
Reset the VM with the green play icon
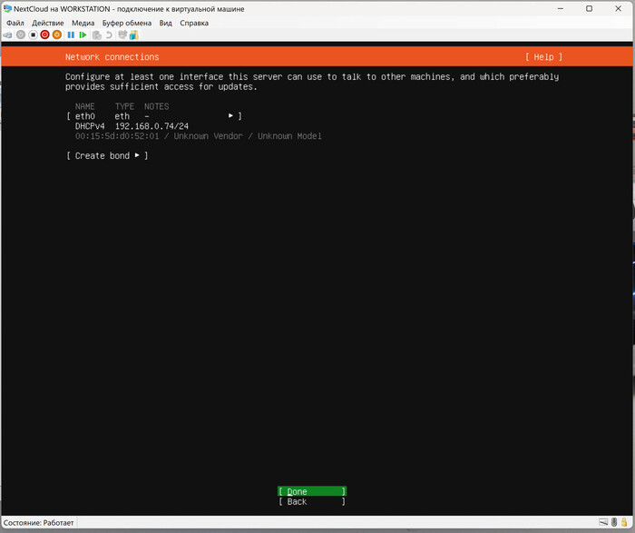(83, 35)
